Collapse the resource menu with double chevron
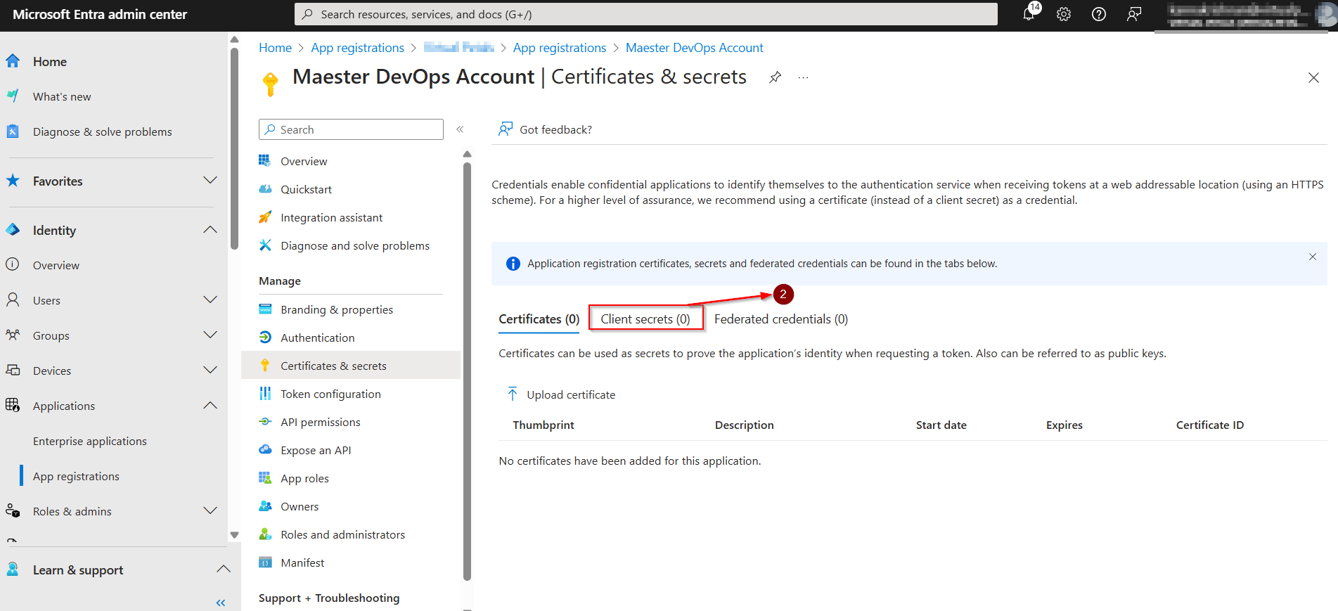 pos(460,129)
